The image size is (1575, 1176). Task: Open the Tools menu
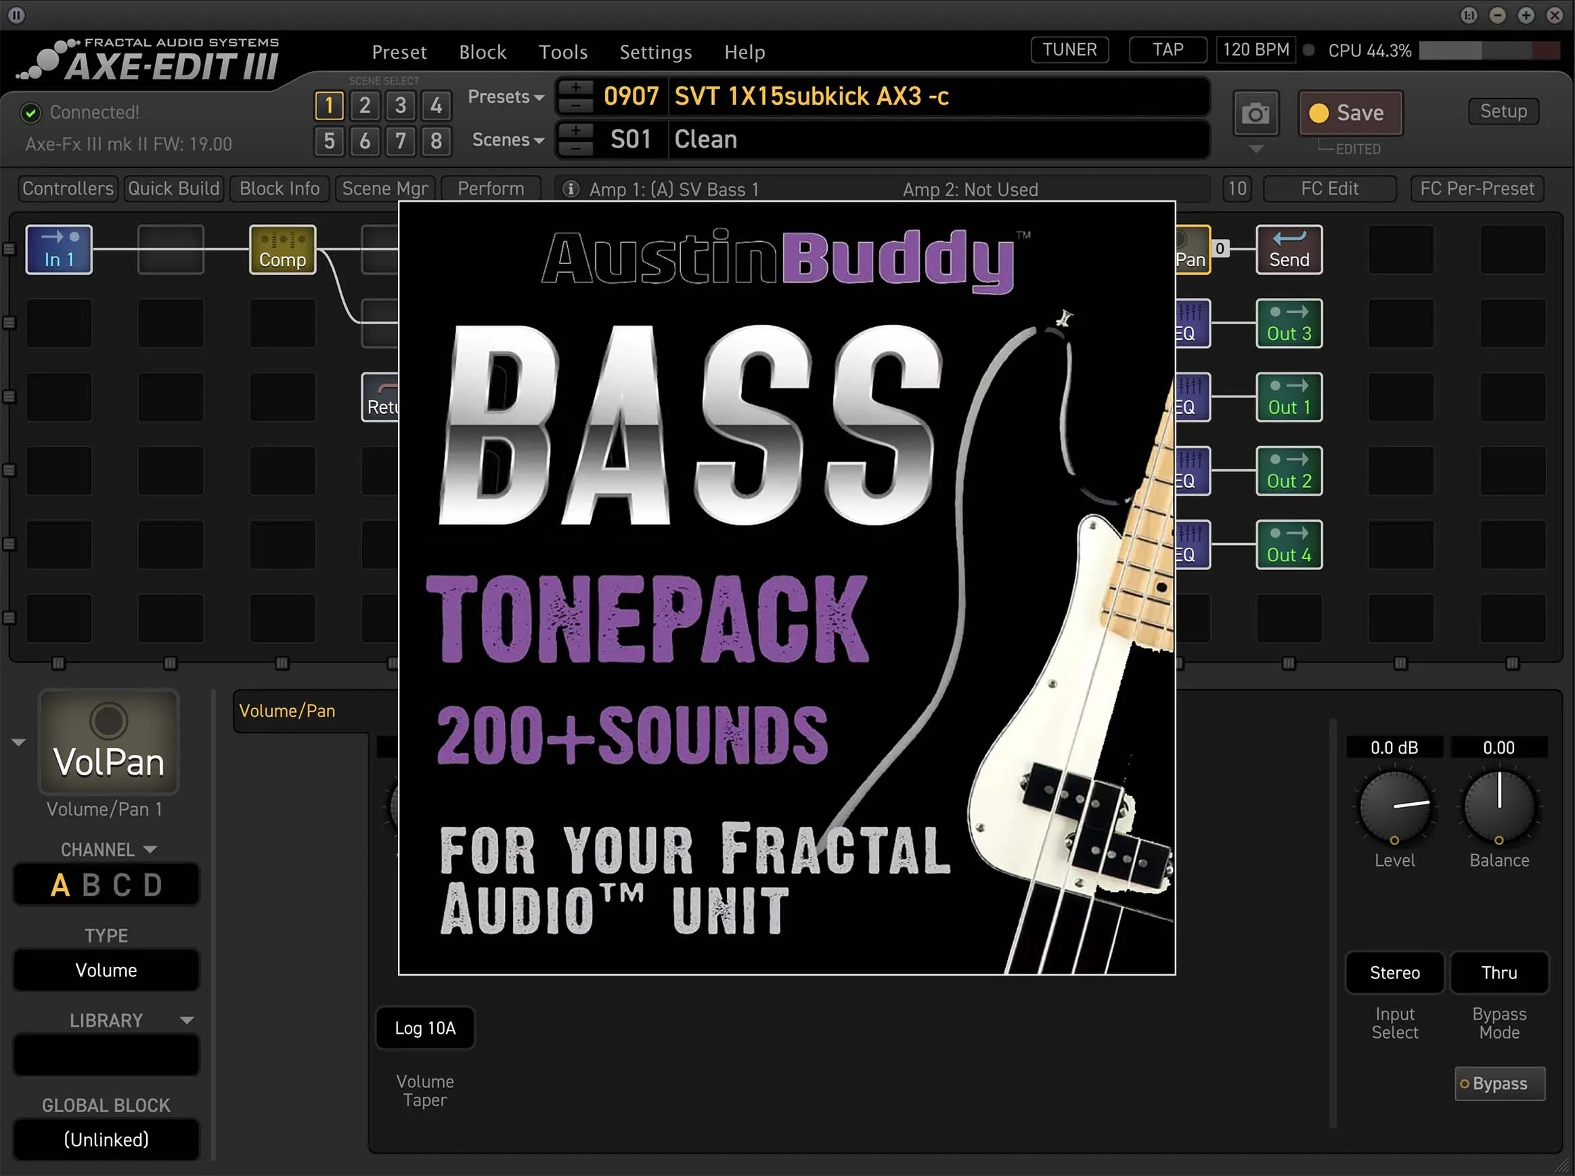coord(562,52)
